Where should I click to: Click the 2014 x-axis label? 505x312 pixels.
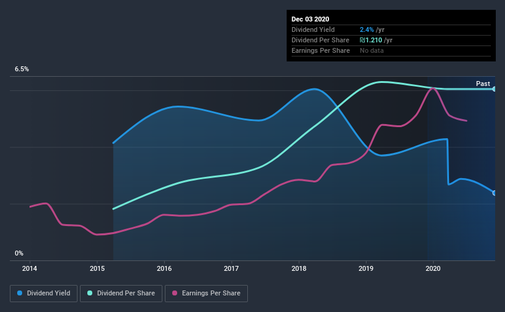[x=30, y=268]
